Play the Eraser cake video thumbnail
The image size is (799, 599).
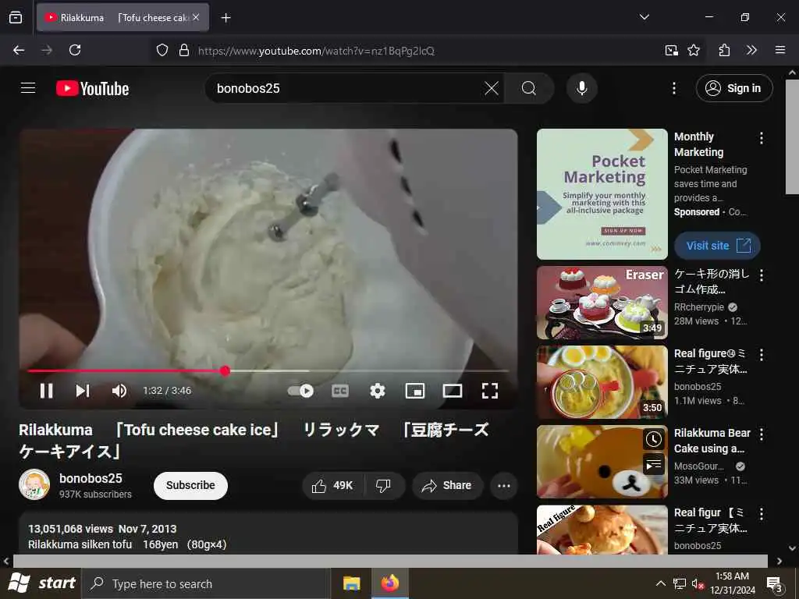click(602, 303)
